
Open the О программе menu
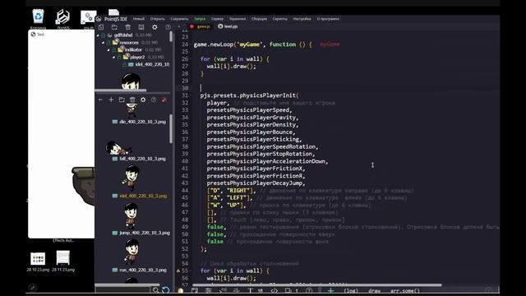(x=328, y=19)
